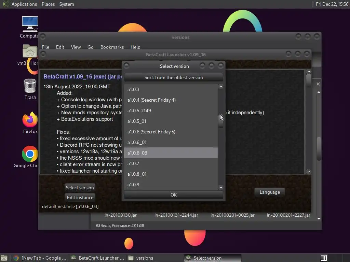350x262 pixels.
Task: Open Places menu in top panel
Action: tap(48, 4)
